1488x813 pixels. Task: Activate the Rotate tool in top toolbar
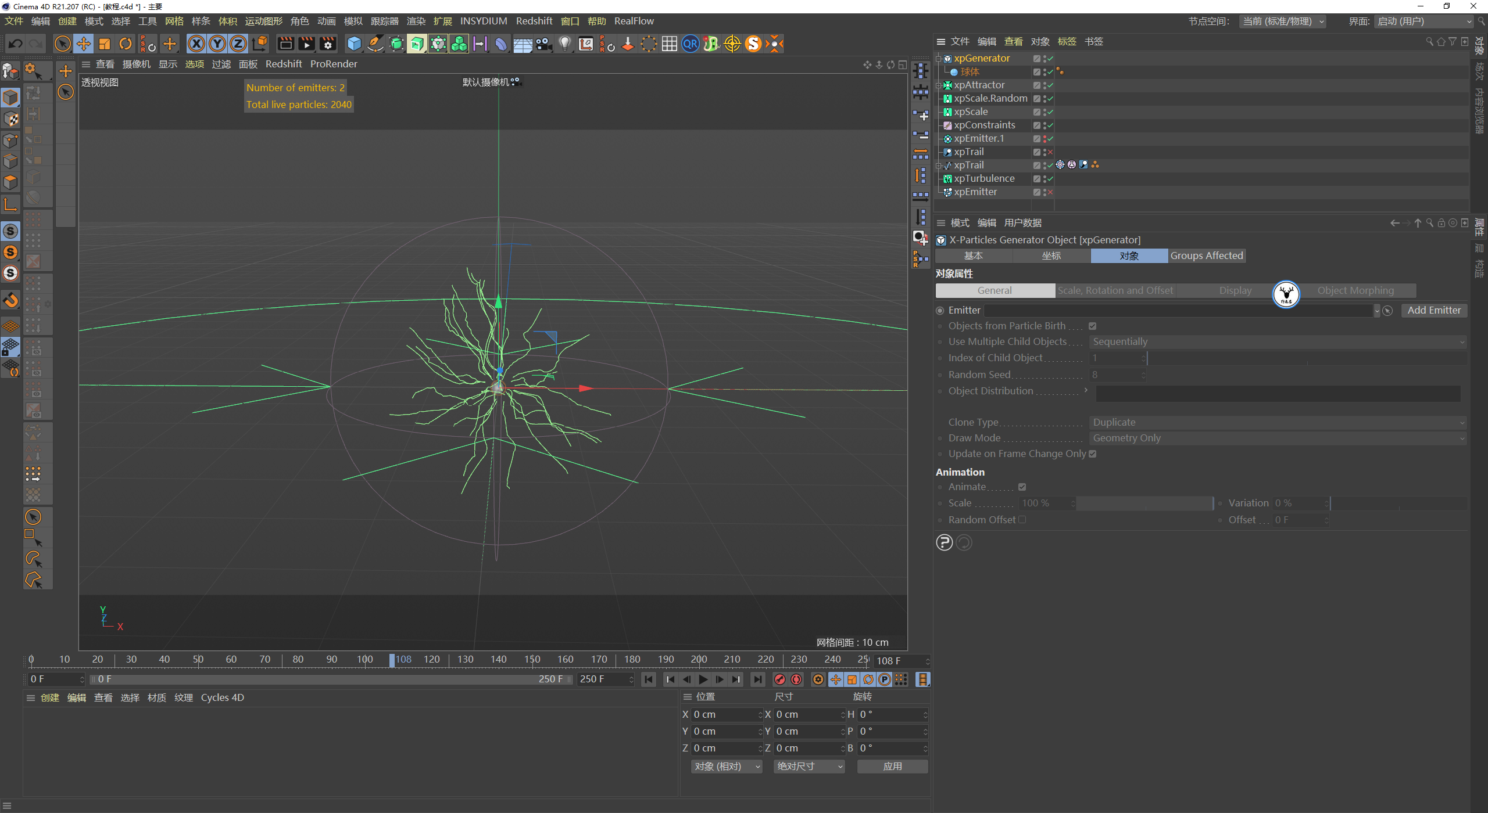[x=126, y=44]
